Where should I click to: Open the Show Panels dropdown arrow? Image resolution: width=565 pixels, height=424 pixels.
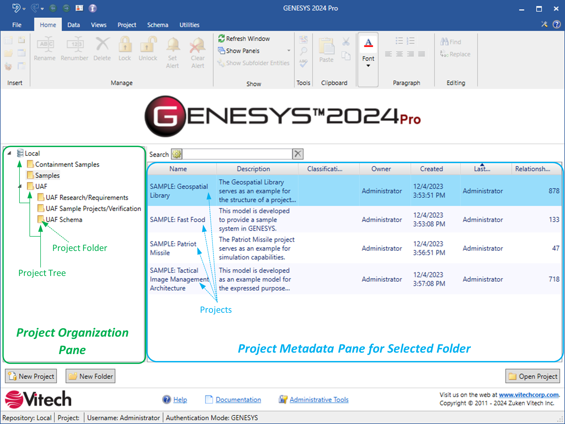[x=289, y=51]
